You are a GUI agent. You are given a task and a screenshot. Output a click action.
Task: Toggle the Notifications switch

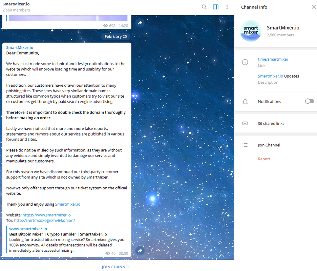tap(309, 101)
